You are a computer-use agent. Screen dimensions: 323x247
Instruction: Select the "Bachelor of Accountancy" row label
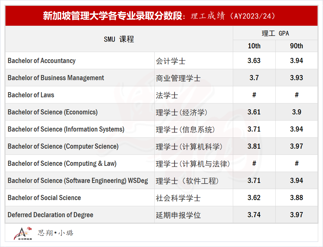(x=41, y=61)
